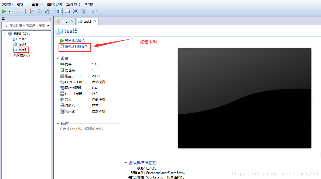Close the test5 tab
This screenshot has width=321, height=179.
pyautogui.click(x=95, y=21)
